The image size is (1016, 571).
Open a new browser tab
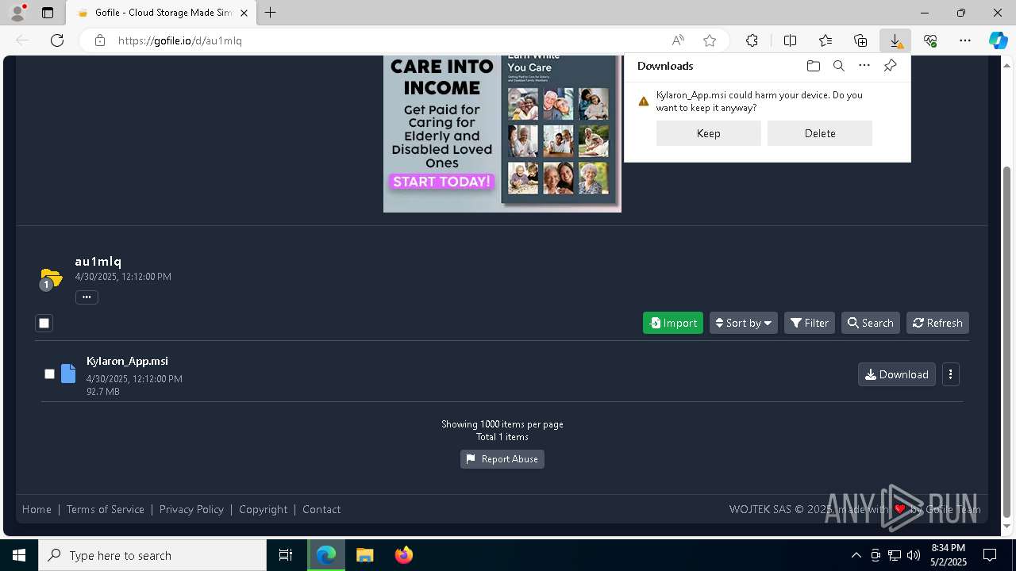point(271,13)
